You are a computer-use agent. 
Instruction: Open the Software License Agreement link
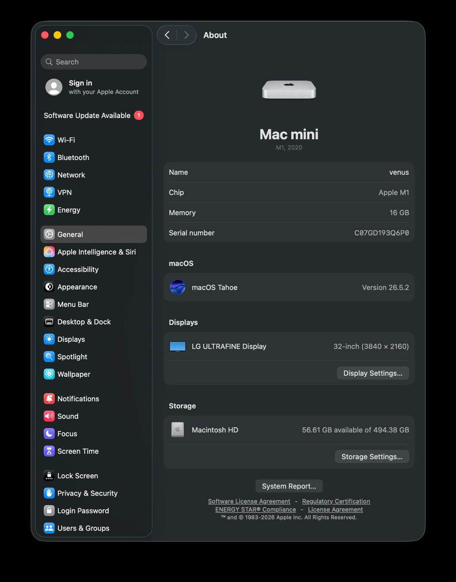click(249, 501)
